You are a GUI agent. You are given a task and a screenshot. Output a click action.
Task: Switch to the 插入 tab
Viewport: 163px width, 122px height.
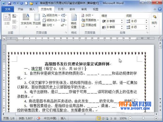pos(32,9)
